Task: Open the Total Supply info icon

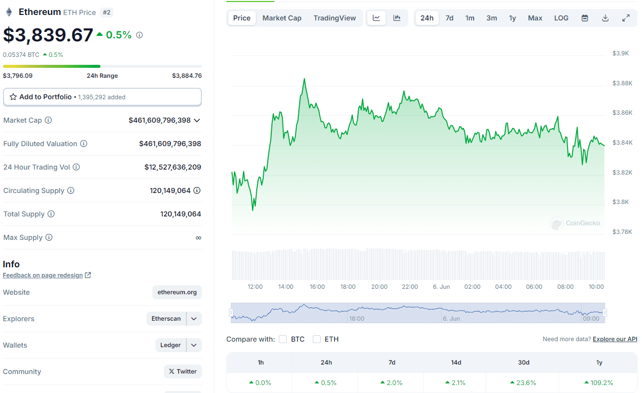Action: (x=51, y=214)
